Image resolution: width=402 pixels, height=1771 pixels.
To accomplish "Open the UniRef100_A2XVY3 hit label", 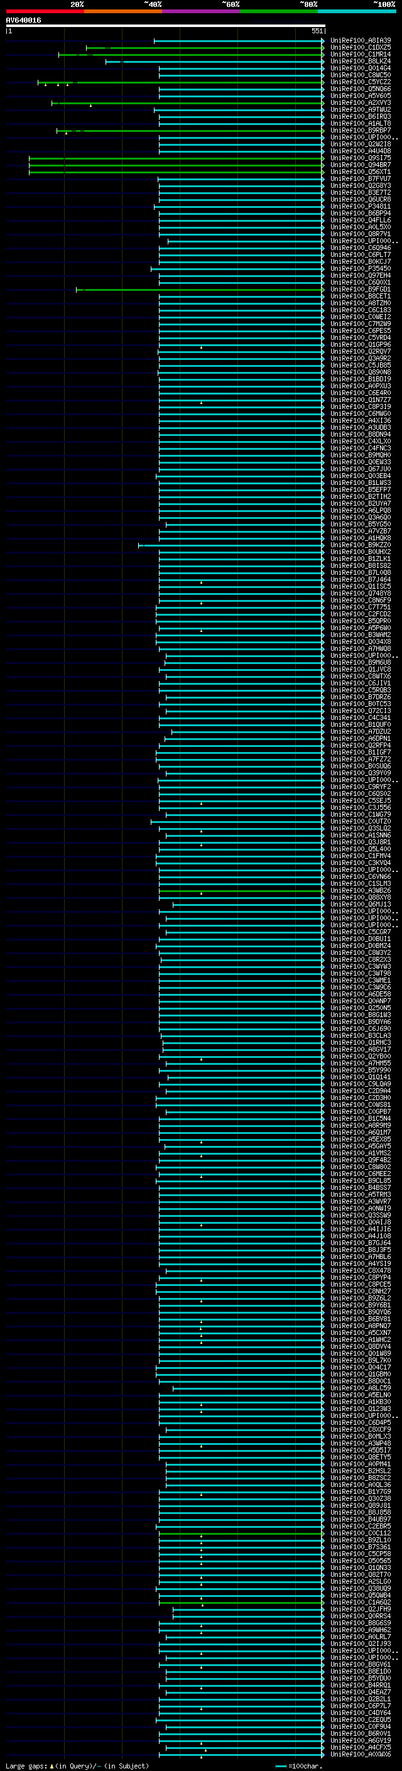I will [361, 102].
